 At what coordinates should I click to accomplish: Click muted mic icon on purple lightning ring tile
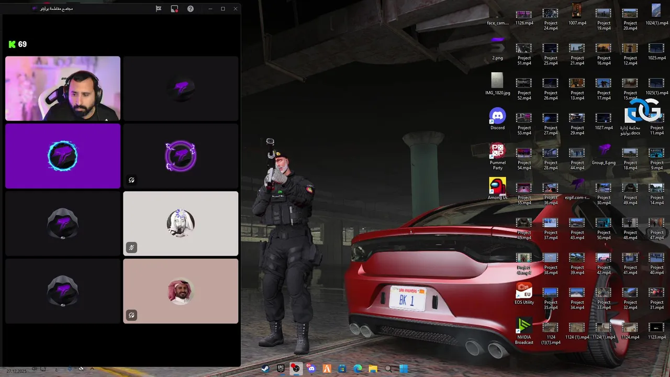[x=131, y=180]
